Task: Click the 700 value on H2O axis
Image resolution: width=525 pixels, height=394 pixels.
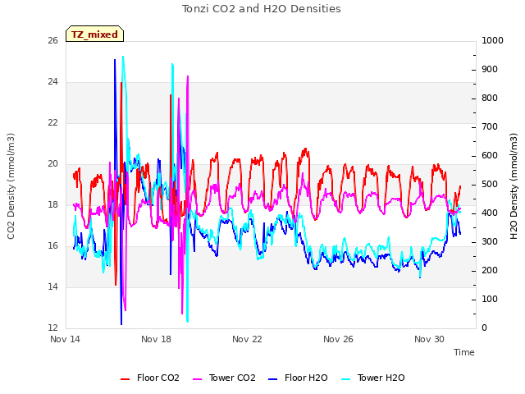Action: click(490, 127)
